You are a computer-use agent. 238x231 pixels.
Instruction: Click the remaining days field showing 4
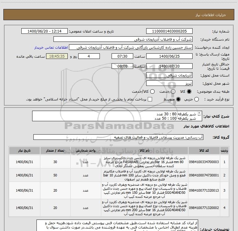click(x=89, y=56)
